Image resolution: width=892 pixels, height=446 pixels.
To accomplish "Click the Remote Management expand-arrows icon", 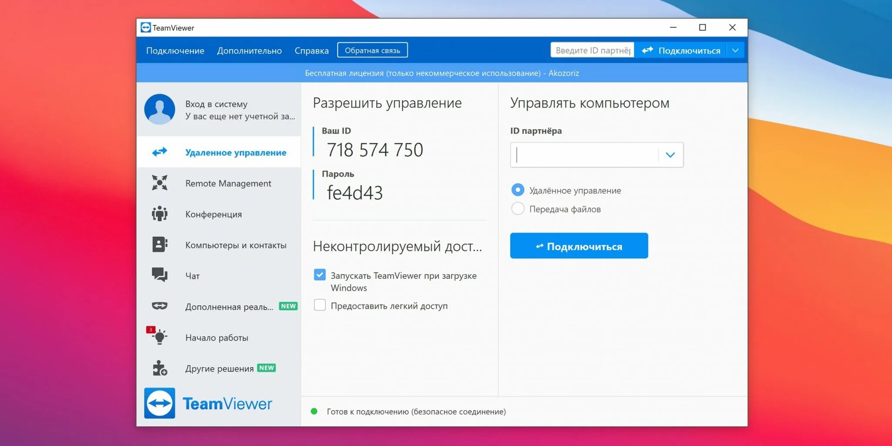I will [159, 183].
